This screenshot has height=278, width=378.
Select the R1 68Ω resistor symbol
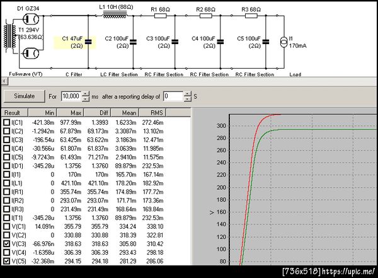click(x=160, y=16)
